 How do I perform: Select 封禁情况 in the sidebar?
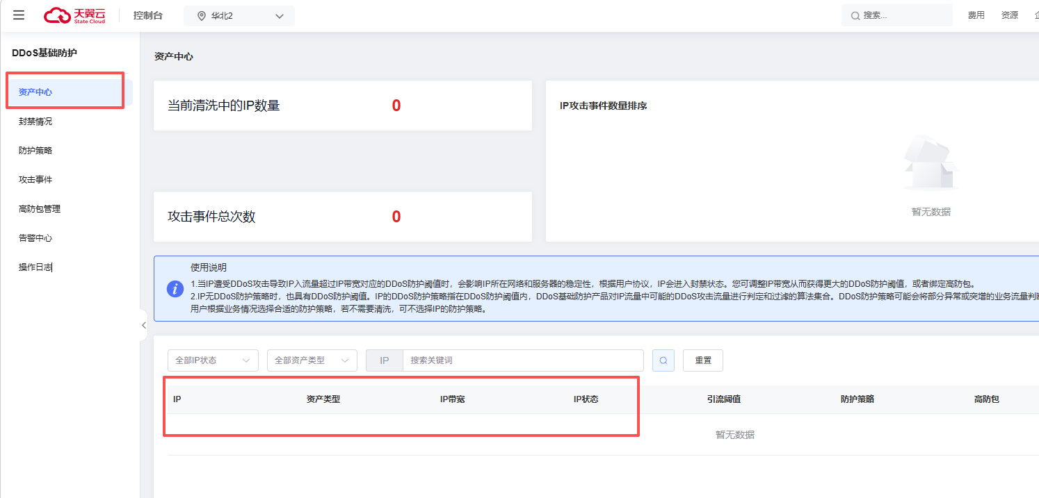pos(35,122)
